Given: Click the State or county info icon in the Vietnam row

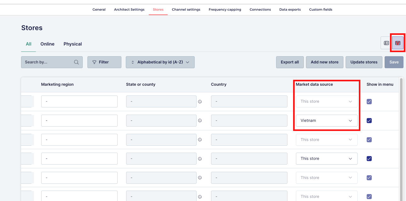Looking at the screenshot, I should click(x=200, y=121).
